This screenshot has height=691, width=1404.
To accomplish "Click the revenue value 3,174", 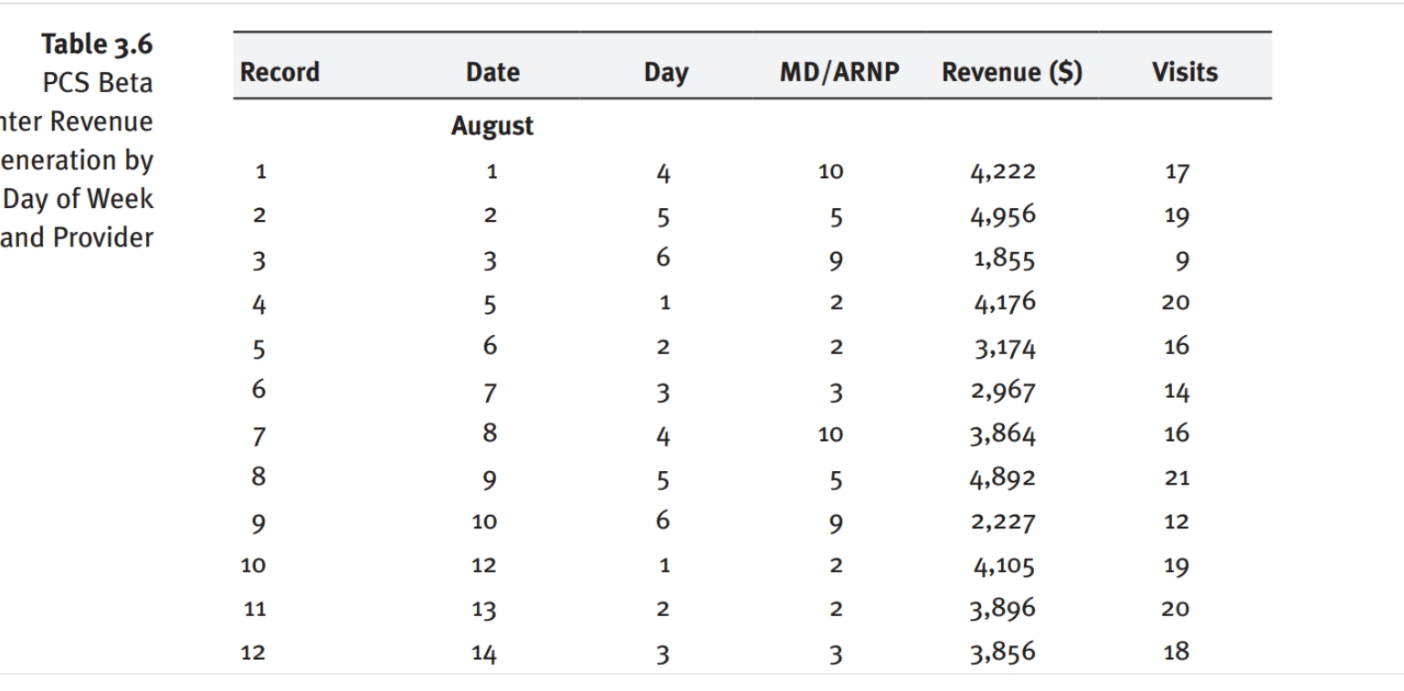I will [1002, 348].
